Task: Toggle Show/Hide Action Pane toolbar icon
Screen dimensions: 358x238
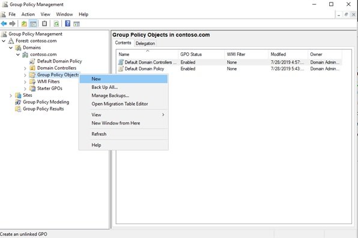Action: (76, 24)
